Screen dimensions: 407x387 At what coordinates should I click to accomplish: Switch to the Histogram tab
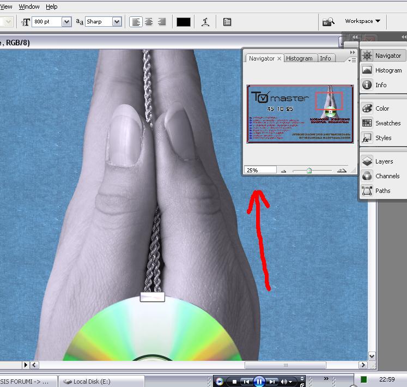(299, 58)
